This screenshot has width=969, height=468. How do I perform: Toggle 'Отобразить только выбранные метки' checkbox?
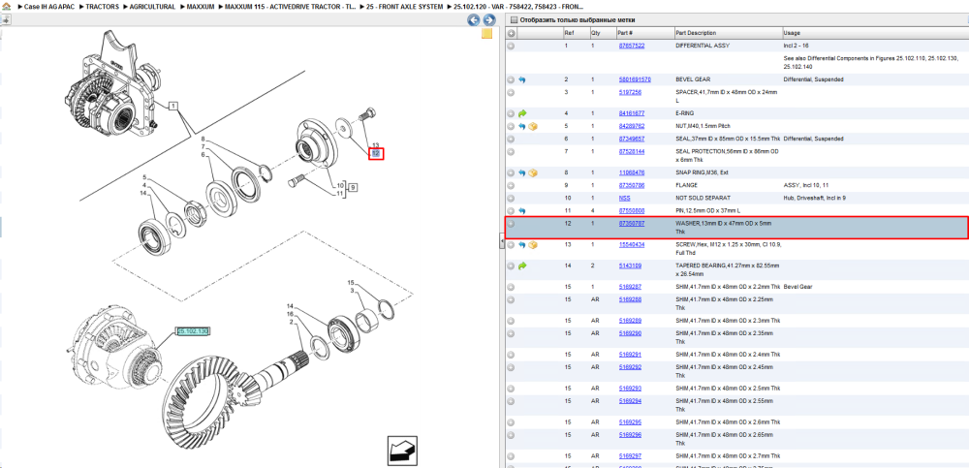[x=513, y=19]
